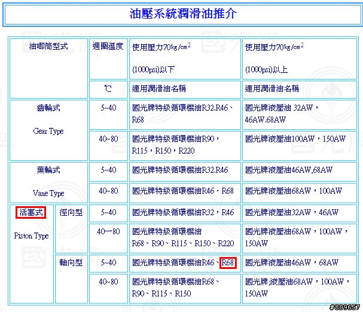Click 國光牌特級循環機油R46．R68 cell
This screenshot has height=312, width=363.
pyautogui.click(x=185, y=193)
